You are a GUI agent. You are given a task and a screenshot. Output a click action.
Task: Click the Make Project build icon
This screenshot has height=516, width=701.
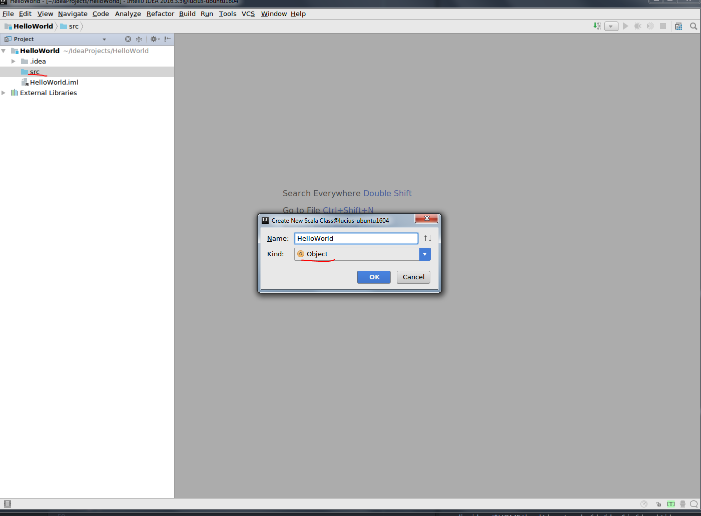point(597,26)
